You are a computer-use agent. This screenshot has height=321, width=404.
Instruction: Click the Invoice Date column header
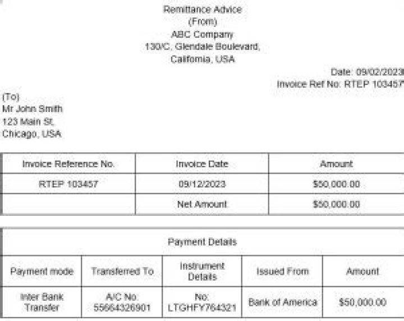(x=202, y=164)
